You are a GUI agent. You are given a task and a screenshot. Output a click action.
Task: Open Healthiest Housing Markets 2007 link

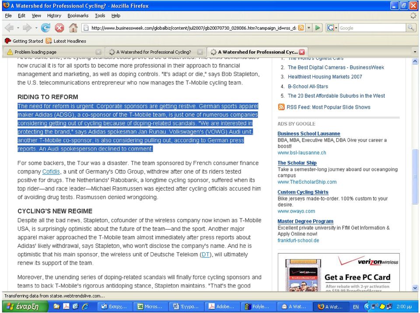pos(325,77)
